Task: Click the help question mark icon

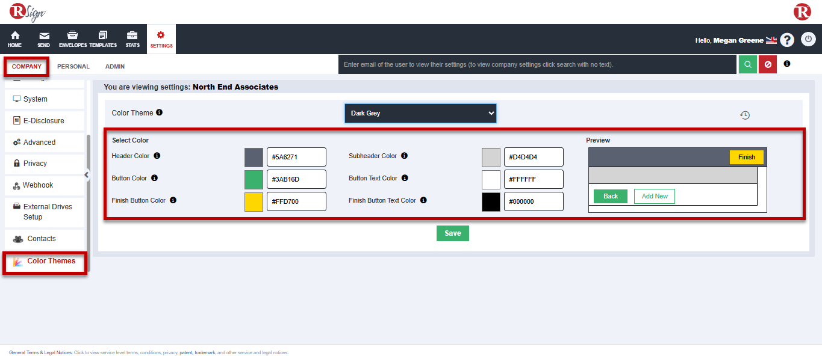Action: point(787,40)
